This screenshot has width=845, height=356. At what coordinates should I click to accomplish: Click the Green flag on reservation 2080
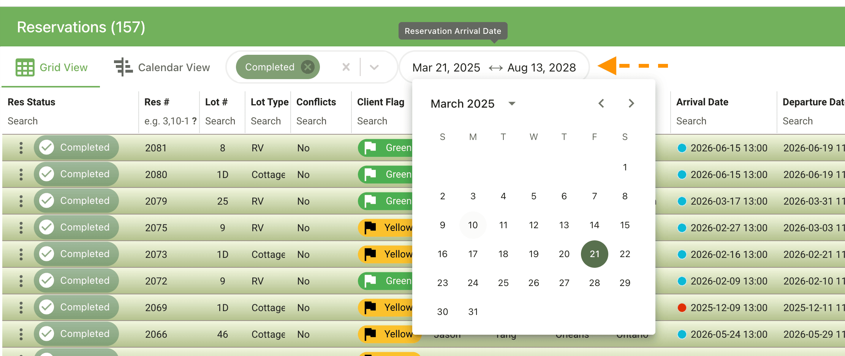point(386,174)
